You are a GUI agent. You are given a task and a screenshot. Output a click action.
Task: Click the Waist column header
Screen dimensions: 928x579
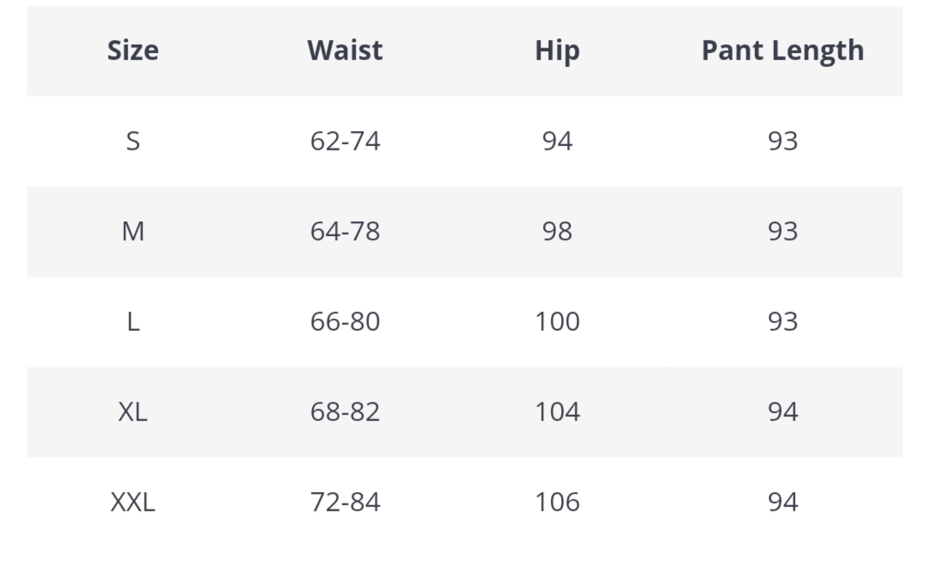click(x=345, y=50)
